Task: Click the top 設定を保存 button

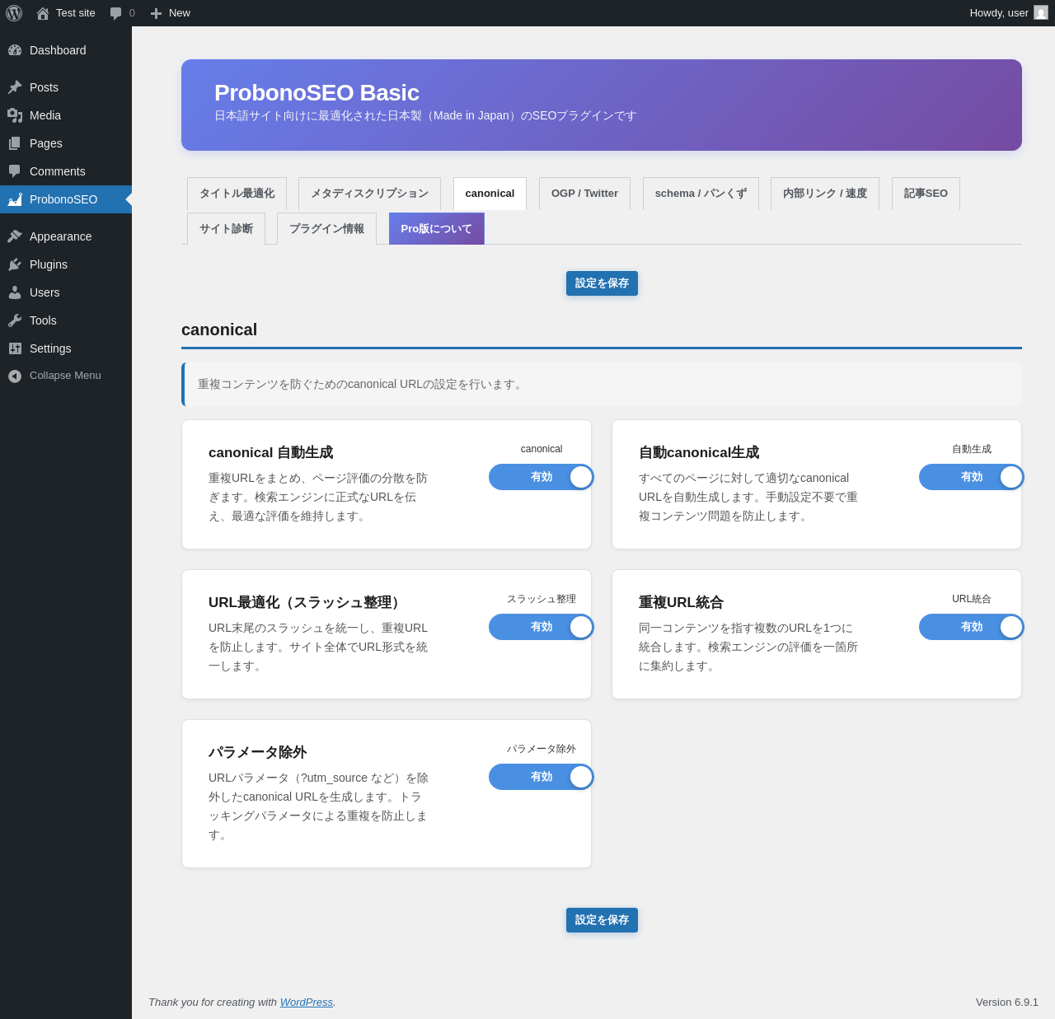Action: point(602,283)
